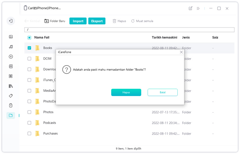Image resolution: width=240 pixels, height=154 pixels.
Task: Open the hamburger menu in title bar
Action: tap(198, 8)
